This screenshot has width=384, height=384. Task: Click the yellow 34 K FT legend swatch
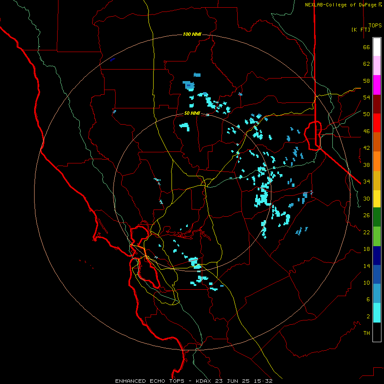pyautogui.click(x=377, y=199)
